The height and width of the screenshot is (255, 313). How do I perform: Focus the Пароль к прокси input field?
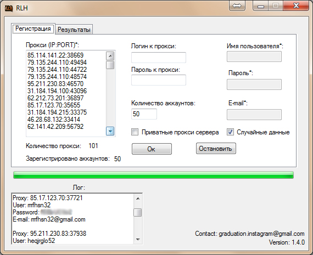point(159,80)
